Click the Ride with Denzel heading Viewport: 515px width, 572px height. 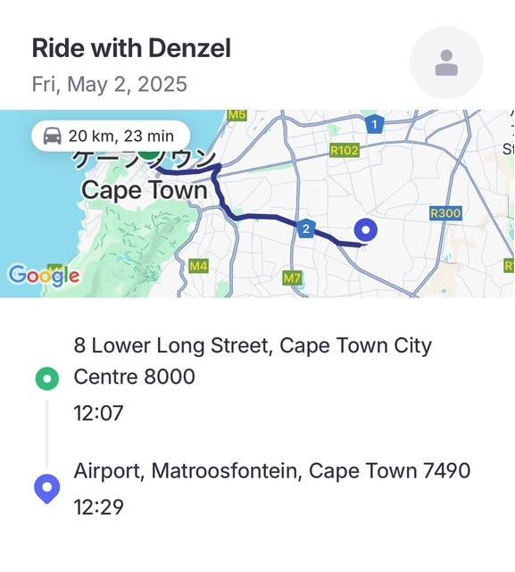click(131, 48)
